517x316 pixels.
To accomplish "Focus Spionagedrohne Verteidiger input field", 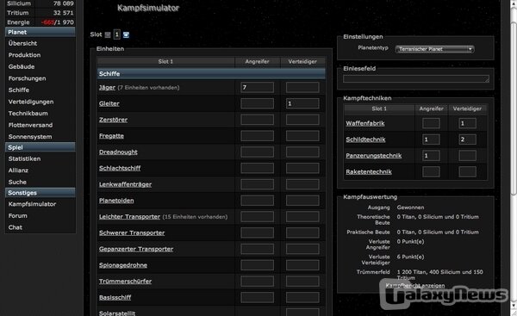I will point(302,265).
